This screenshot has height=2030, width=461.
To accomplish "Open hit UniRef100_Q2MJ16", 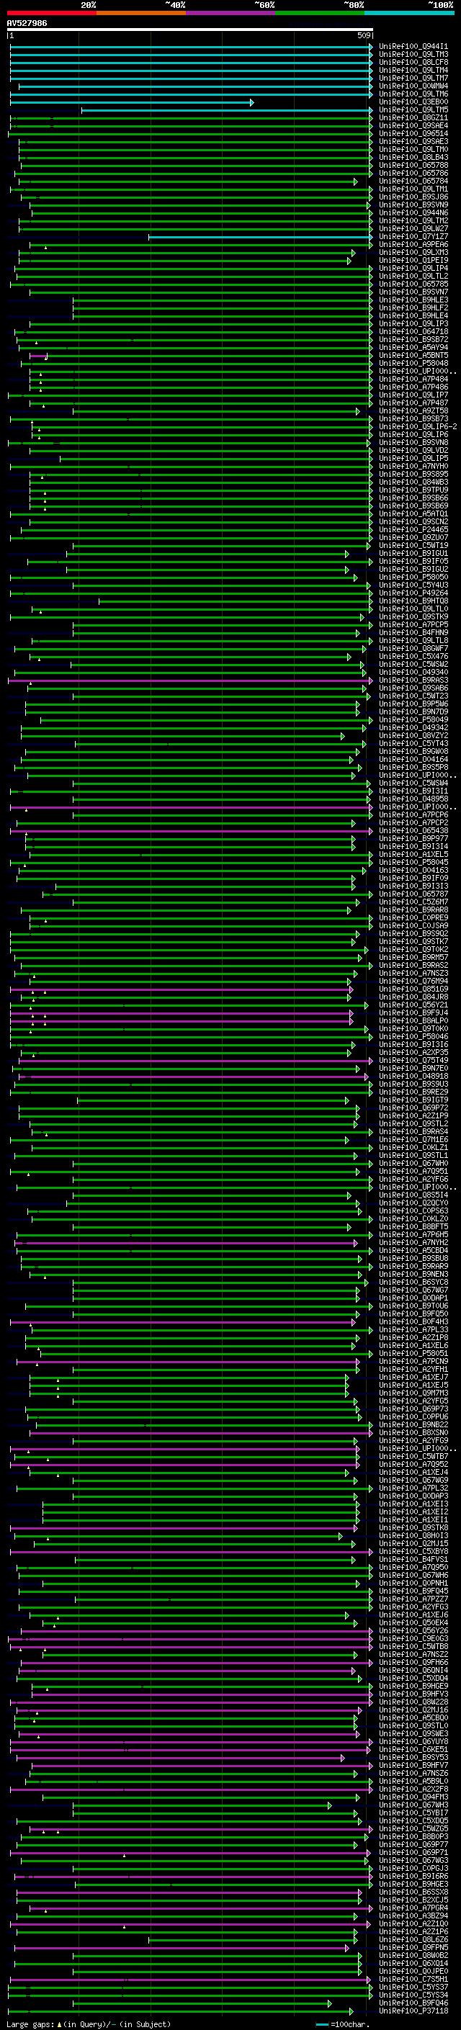I will click(x=413, y=1710).
